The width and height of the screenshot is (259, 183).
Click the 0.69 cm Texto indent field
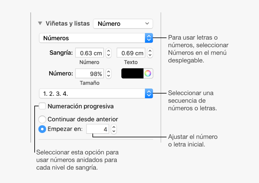pyautogui.click(x=131, y=53)
